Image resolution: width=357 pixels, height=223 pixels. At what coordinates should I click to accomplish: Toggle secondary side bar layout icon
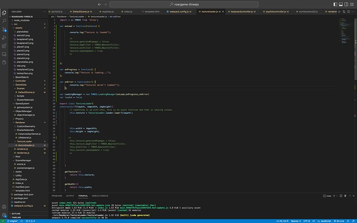(x=346, y=4)
